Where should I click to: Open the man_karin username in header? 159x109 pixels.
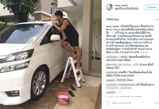[121, 5]
